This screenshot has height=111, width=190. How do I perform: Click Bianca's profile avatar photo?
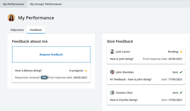point(11,18)
